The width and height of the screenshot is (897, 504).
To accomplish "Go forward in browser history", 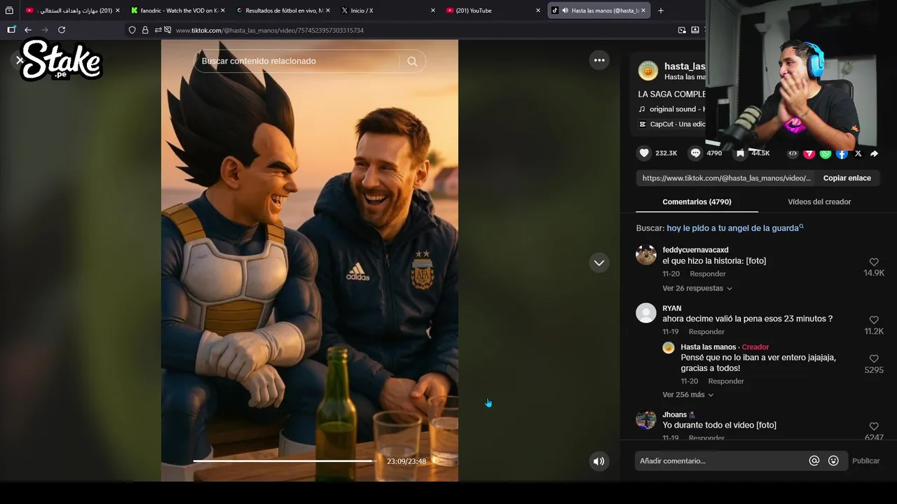I will [x=45, y=30].
